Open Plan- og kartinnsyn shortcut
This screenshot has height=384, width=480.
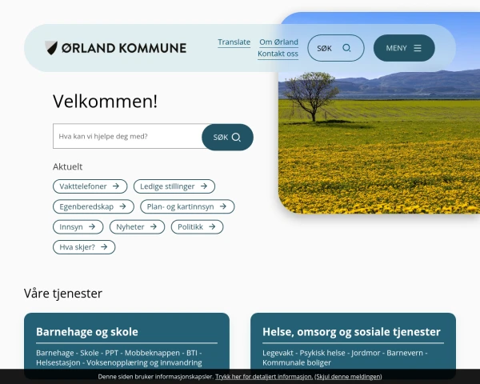pos(187,206)
